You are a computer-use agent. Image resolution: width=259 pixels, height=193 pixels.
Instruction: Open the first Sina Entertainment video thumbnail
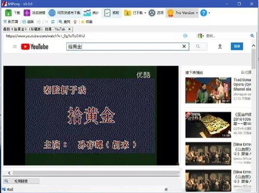point(208,154)
